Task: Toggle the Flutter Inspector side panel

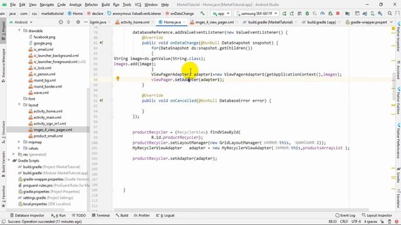Action: point(398,37)
